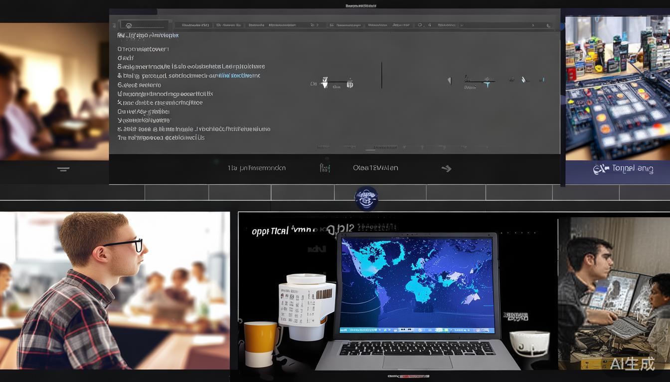The width and height of the screenshot is (670, 382).
Task: Click the right-pointing arrow in bottom bar
Action: [446, 169]
